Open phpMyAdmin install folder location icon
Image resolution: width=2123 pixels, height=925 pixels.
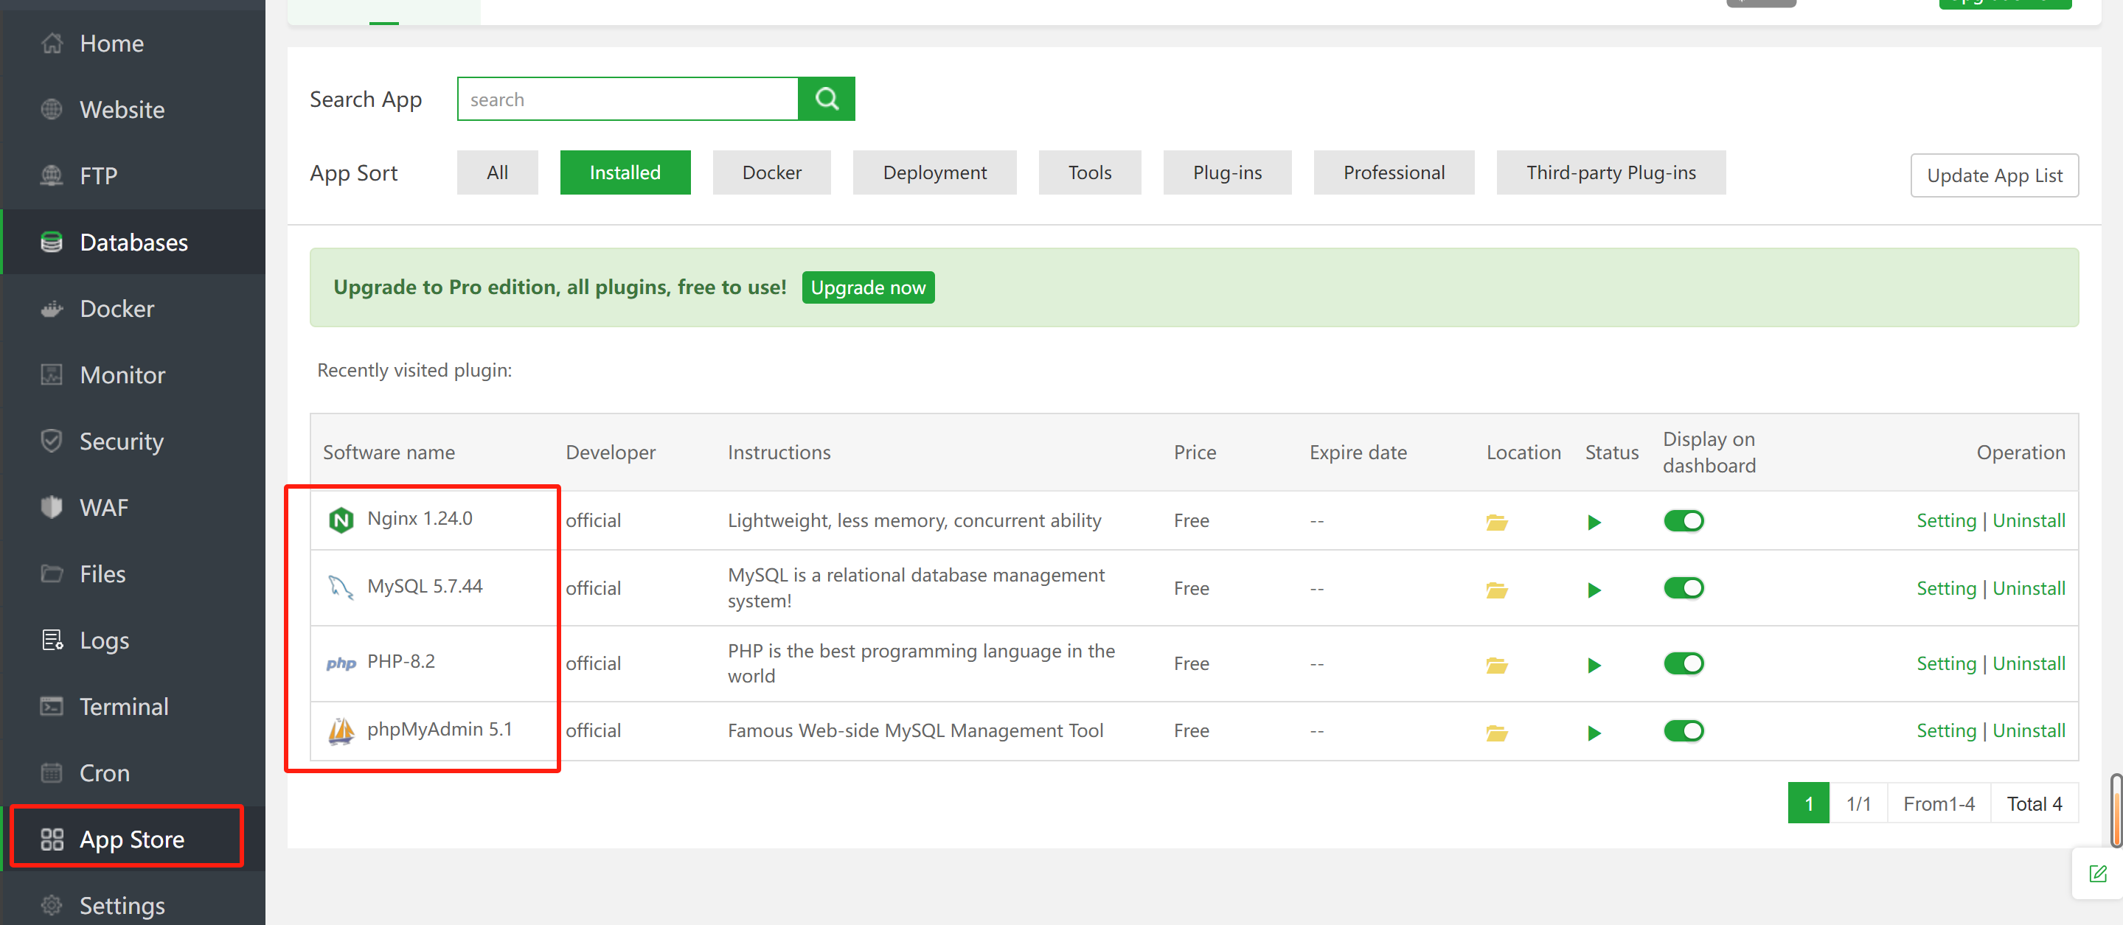1497,732
